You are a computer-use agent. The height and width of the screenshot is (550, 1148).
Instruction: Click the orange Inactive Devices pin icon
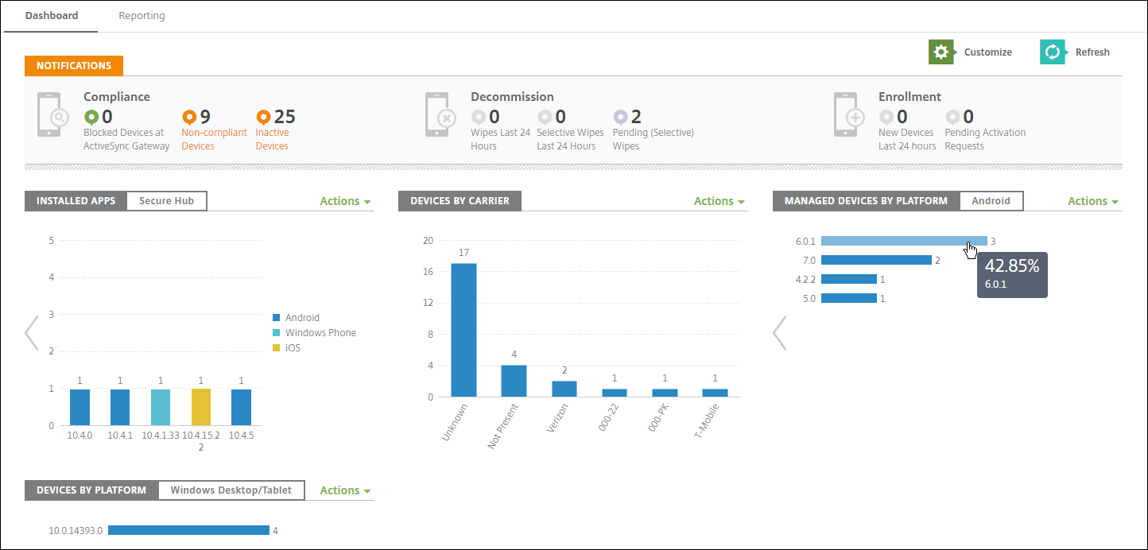263,118
